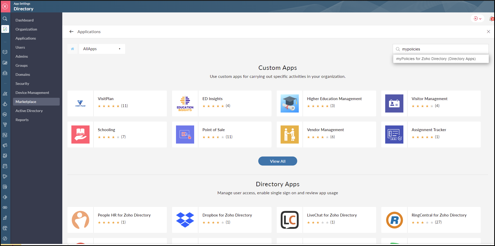
Task: Open Security in the sidebar
Action: (22, 84)
